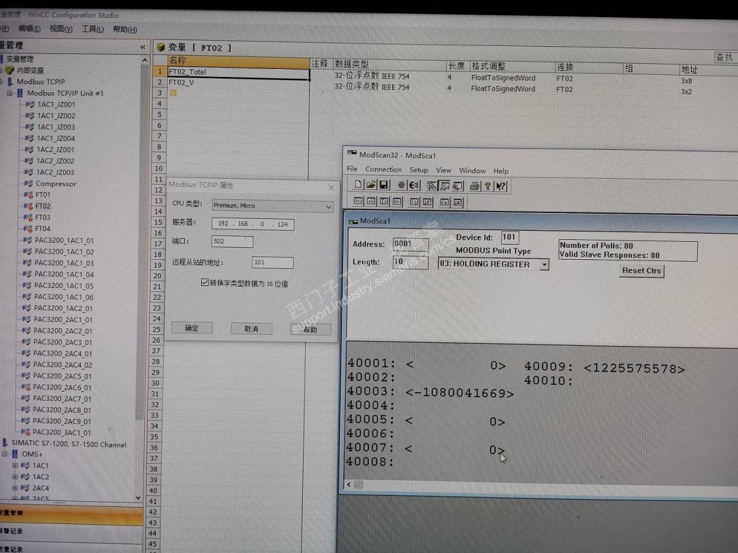Image resolution: width=738 pixels, height=553 pixels.
Task: Open the CPU 类型 dropdown
Action: 329,207
